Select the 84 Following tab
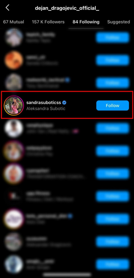 point(86,22)
